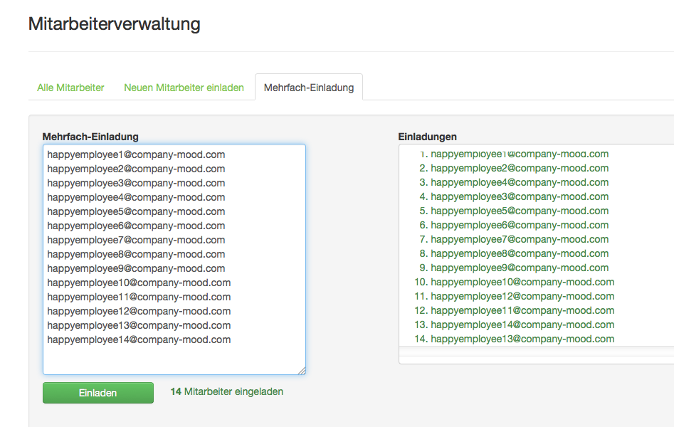Select the Mehrfach-Einladung tab

(308, 88)
